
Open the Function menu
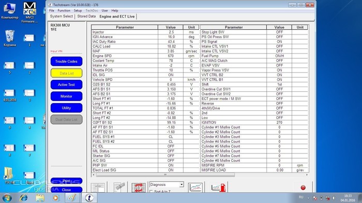point(64,11)
